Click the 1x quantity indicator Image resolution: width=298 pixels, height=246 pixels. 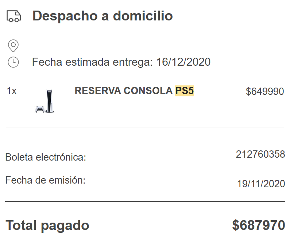click(x=12, y=91)
